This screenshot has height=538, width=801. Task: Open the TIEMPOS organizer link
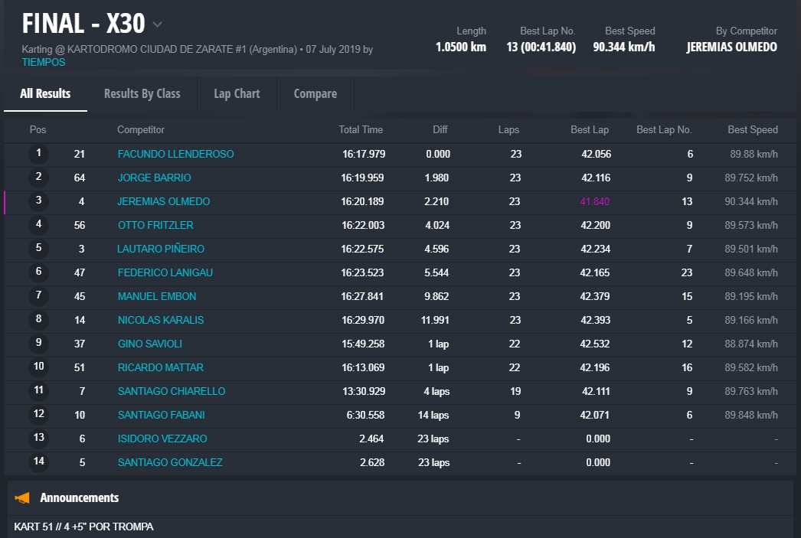tap(44, 62)
